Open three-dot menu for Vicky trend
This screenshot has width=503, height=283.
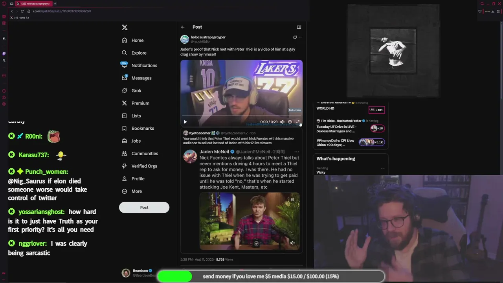(383, 169)
